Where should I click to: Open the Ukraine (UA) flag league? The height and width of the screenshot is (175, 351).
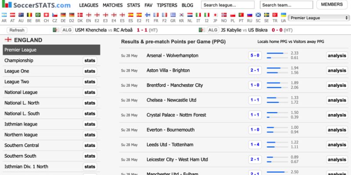[283, 15]
